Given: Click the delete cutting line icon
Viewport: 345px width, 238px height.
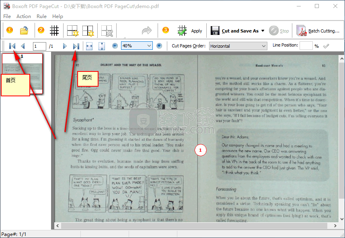Looking at the screenshot, I should click(107, 31).
